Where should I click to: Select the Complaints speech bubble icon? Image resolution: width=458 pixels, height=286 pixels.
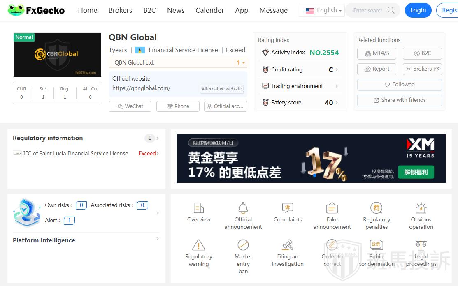point(288,208)
